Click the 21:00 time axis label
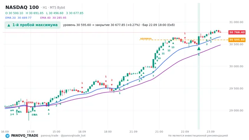Screen dimensions: 249x140 (159, 131)
